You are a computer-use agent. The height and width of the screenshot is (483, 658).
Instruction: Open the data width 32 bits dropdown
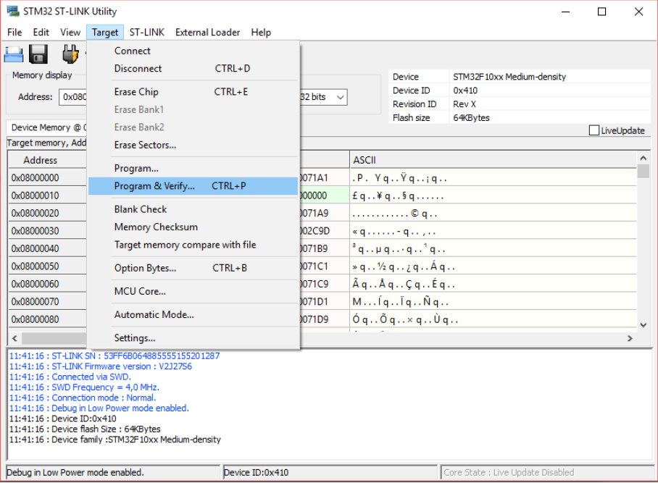(x=341, y=97)
